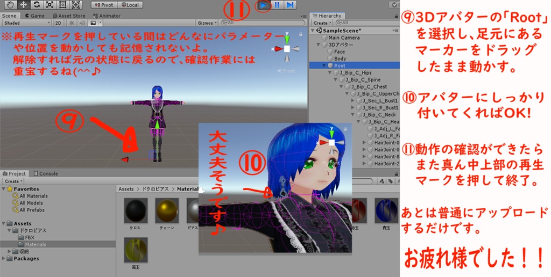The image size is (551, 277).
Task: Expand the Packages folder
Action: click(x=4, y=258)
